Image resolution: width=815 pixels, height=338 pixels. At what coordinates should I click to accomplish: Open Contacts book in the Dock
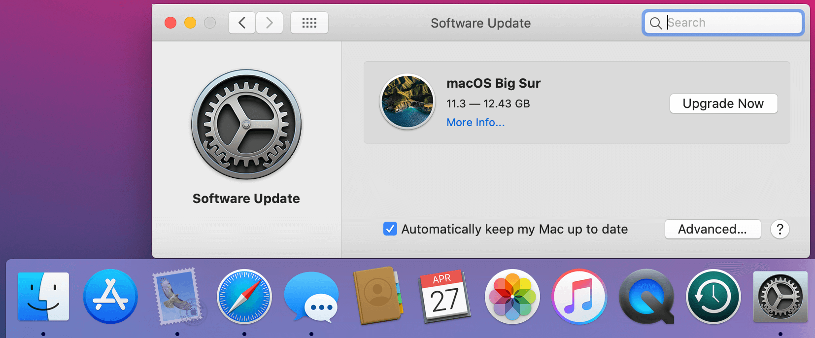(378, 296)
